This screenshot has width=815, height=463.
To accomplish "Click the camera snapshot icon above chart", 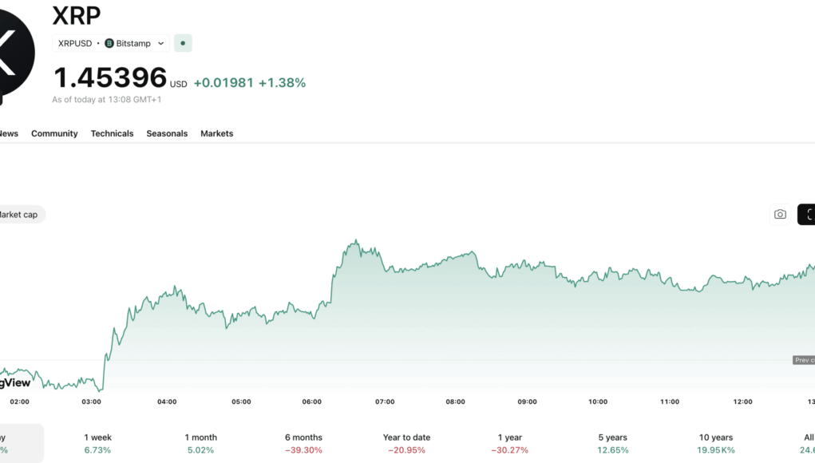I will 780,214.
